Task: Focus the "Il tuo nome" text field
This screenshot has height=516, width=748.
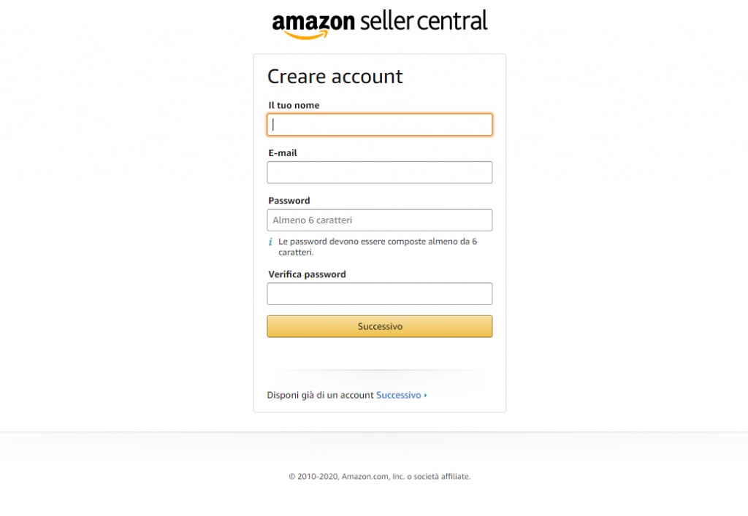Action: [379, 125]
